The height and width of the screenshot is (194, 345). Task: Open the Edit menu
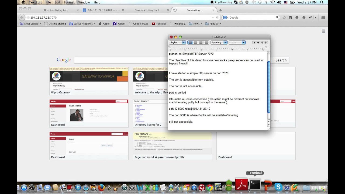coord(57,2)
